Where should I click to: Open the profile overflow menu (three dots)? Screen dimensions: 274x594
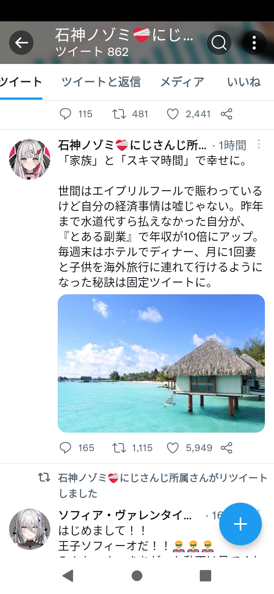pos(254,43)
